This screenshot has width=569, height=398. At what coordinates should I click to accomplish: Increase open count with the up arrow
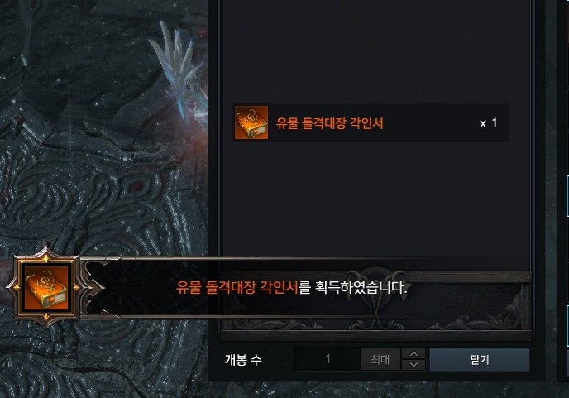(x=414, y=353)
